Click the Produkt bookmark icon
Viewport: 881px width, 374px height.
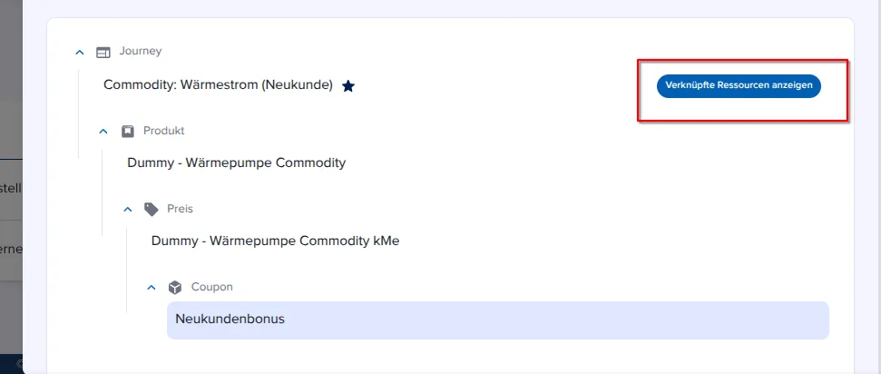click(x=128, y=131)
